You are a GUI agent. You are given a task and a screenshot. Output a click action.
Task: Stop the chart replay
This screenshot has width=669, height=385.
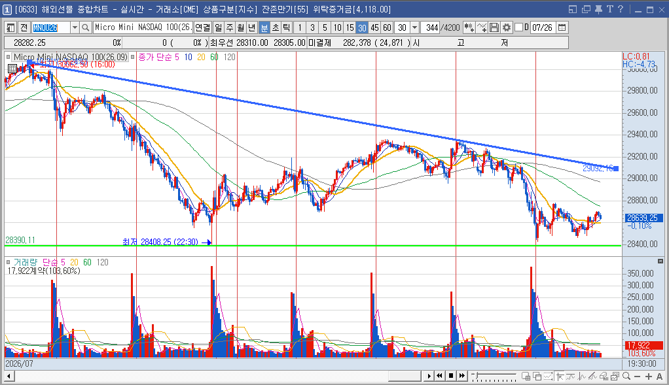pyautogui.click(x=451, y=376)
